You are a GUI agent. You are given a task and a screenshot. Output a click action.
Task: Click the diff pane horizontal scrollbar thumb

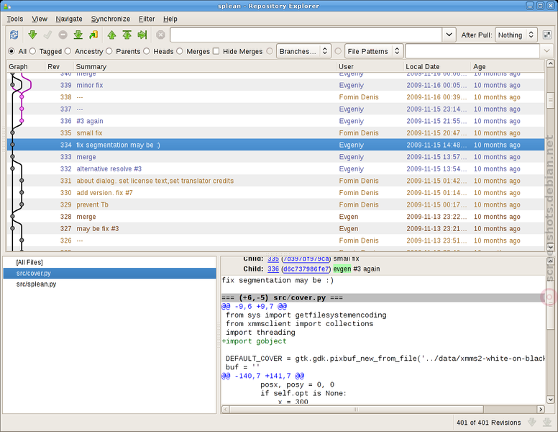pos(356,410)
